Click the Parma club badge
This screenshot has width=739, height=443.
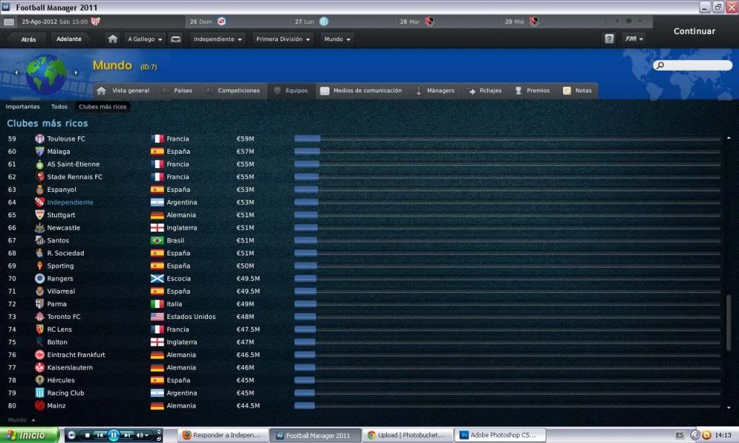[x=40, y=304]
